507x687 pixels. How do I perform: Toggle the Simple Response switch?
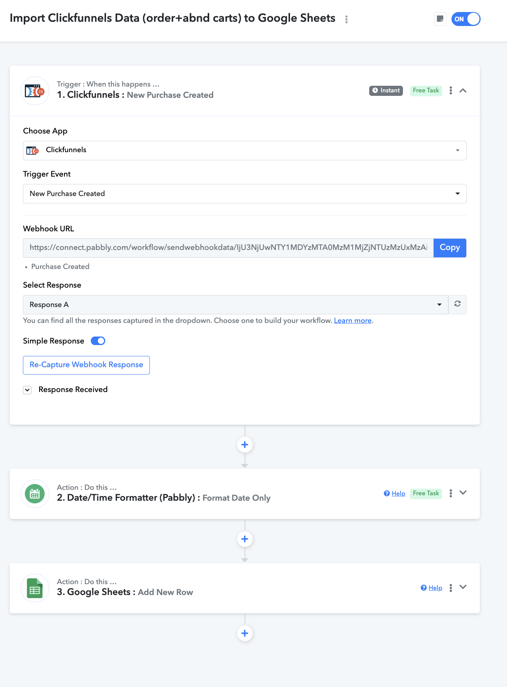(x=98, y=341)
